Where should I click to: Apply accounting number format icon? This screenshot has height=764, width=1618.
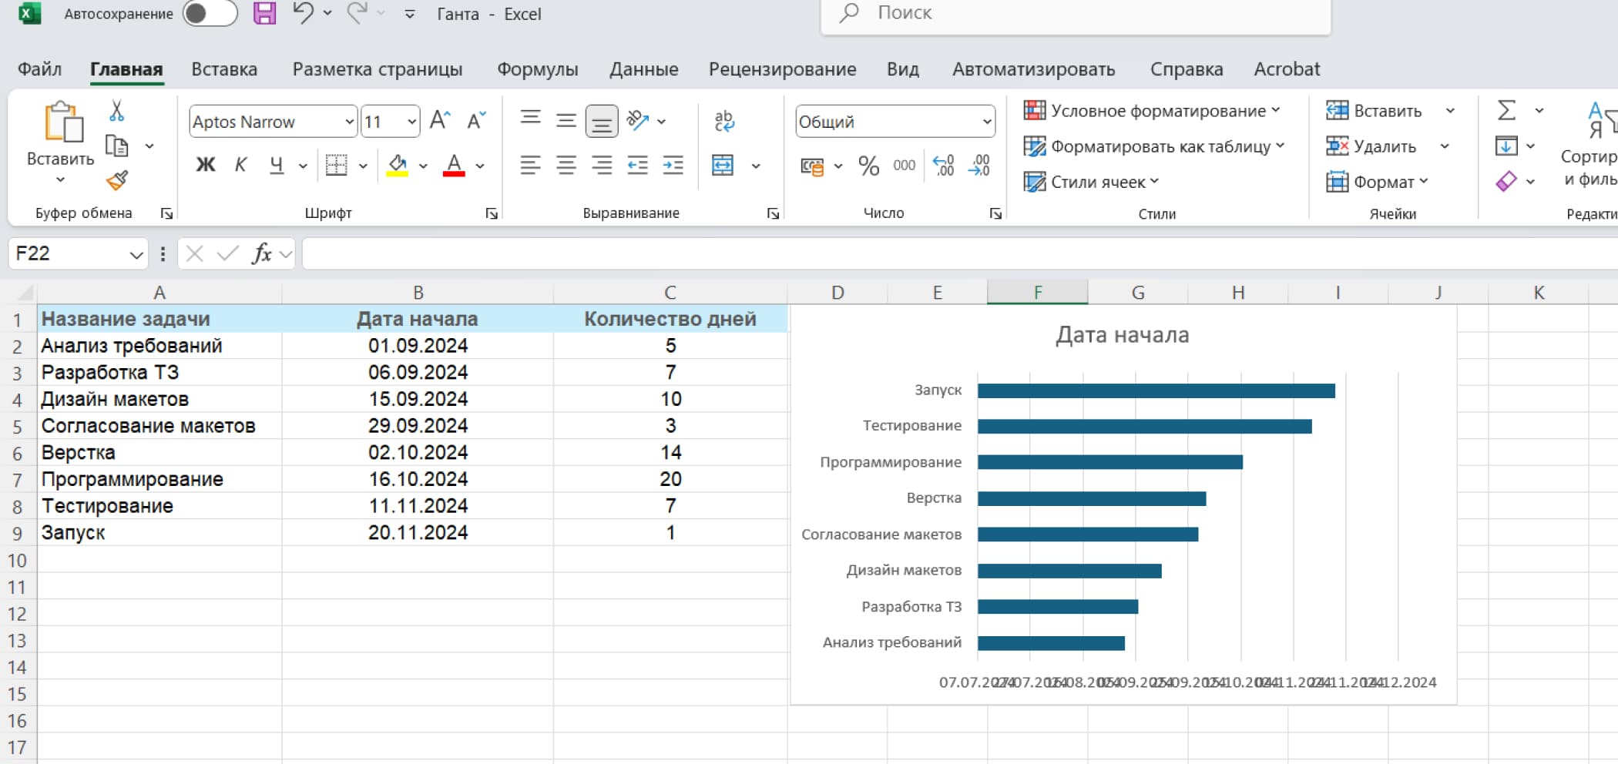pyautogui.click(x=812, y=166)
